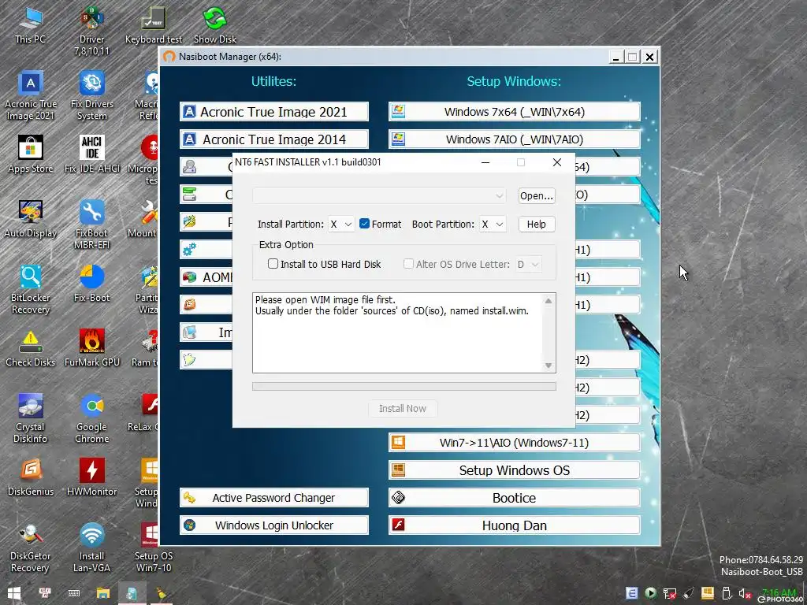
Task: Click the green play tray icon
Action: click(650, 593)
